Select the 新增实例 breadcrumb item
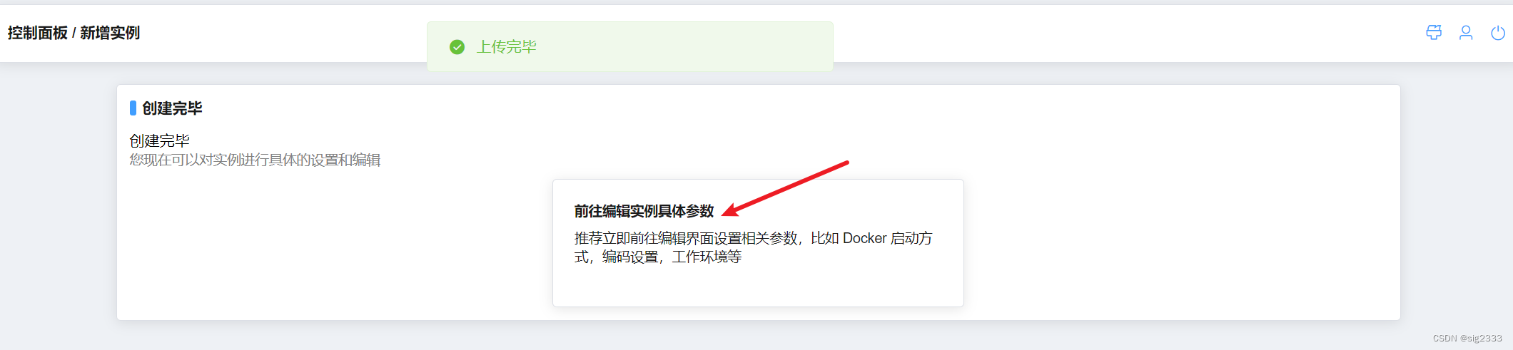This screenshot has height=350, width=1513. [110, 33]
